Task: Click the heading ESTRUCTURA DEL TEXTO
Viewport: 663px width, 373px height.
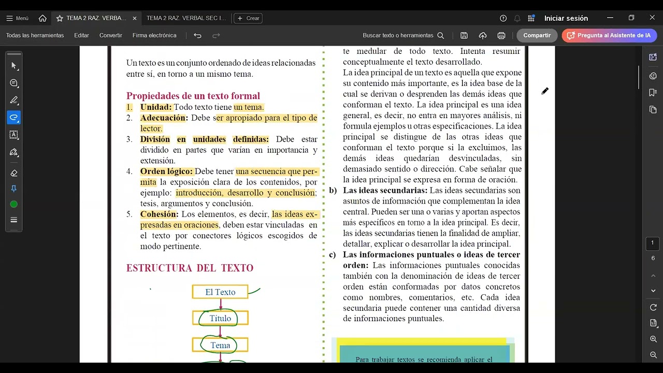Action: [x=190, y=268]
